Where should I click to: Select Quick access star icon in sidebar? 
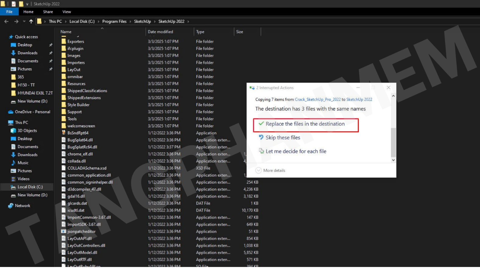(11, 37)
